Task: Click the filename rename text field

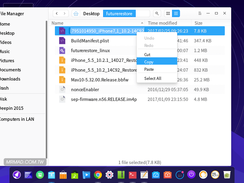Action: pos(107,31)
